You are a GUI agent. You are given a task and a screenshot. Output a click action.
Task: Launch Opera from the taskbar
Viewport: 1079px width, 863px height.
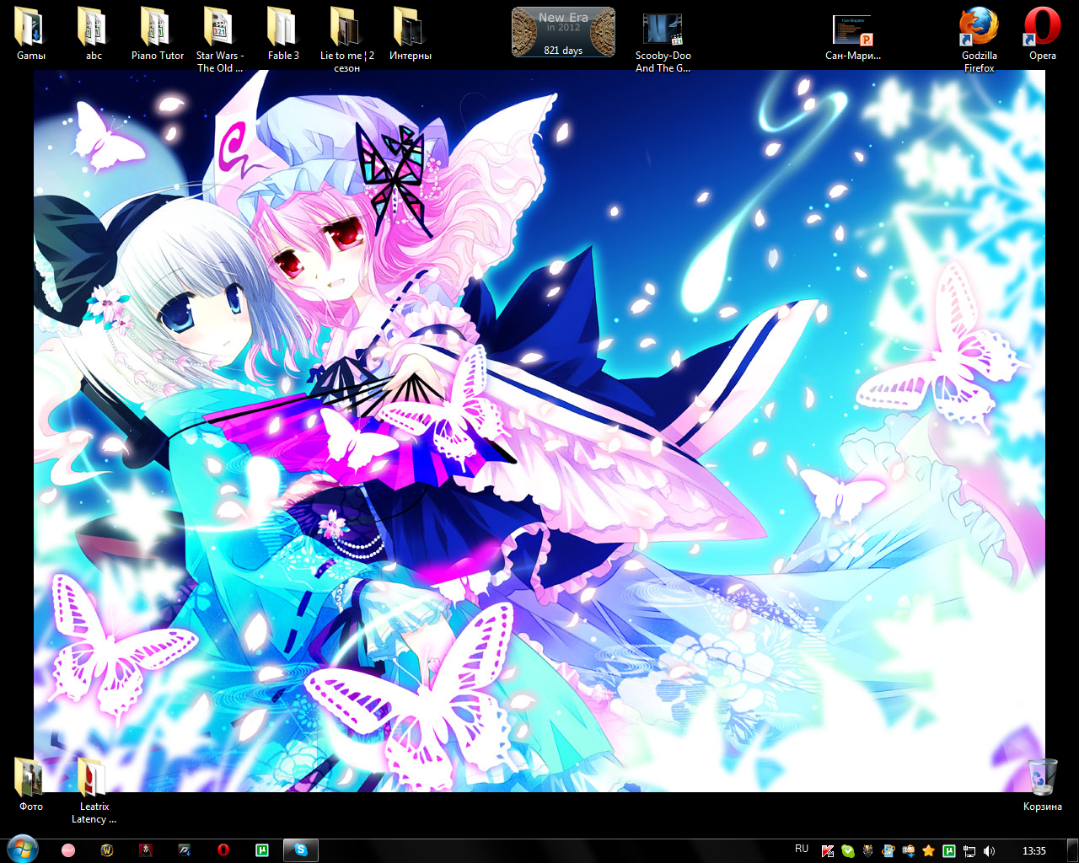pos(223,850)
